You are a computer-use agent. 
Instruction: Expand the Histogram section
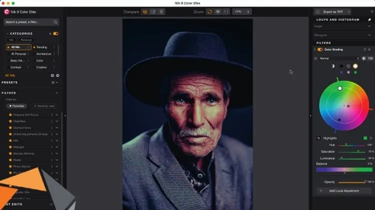369,35
